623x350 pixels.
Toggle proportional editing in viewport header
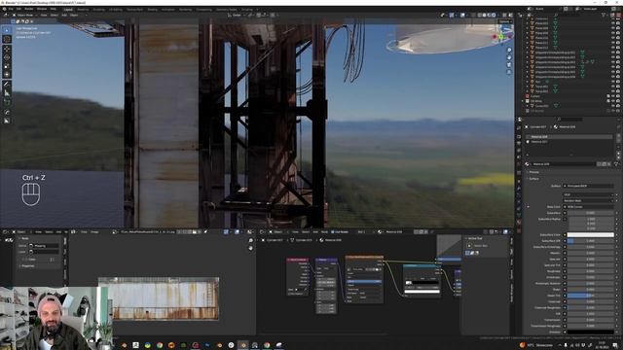tap(274, 16)
